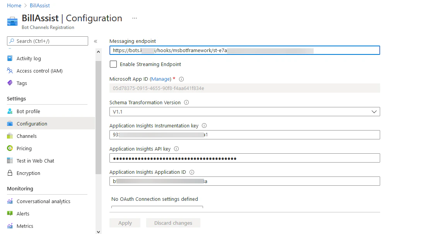
Task: Click the BillAssist briefcase resource icon
Action: tap(12, 21)
